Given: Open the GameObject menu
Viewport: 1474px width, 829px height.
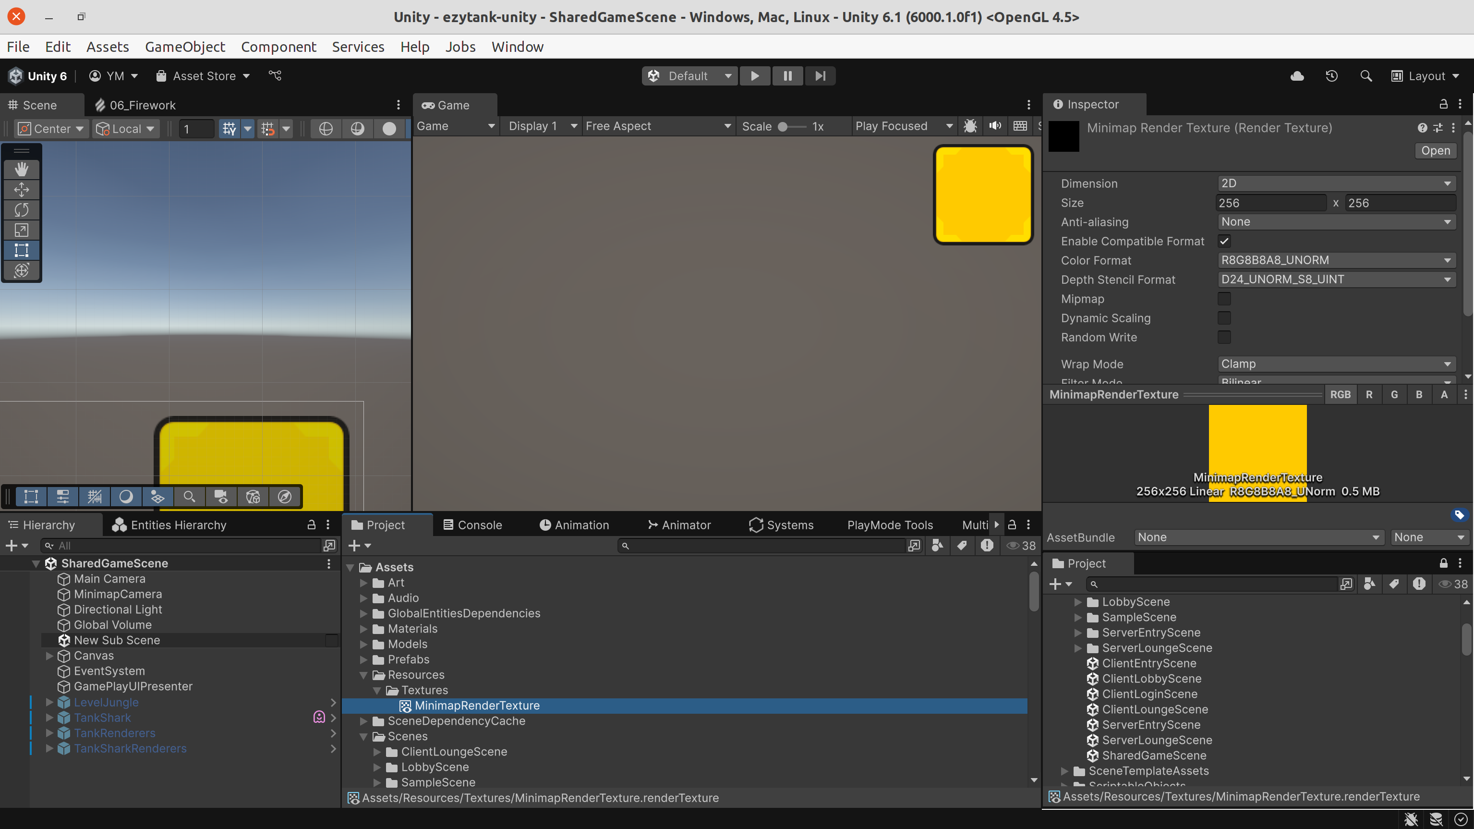Looking at the screenshot, I should (x=184, y=47).
